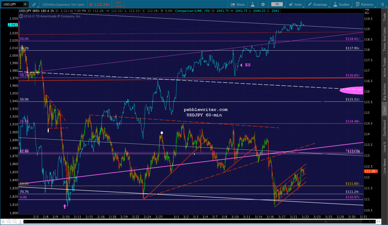Image resolution: width=388 pixels, height=225 pixels.
Task: Open the Trade side tab
Action: click(x=385, y=17)
